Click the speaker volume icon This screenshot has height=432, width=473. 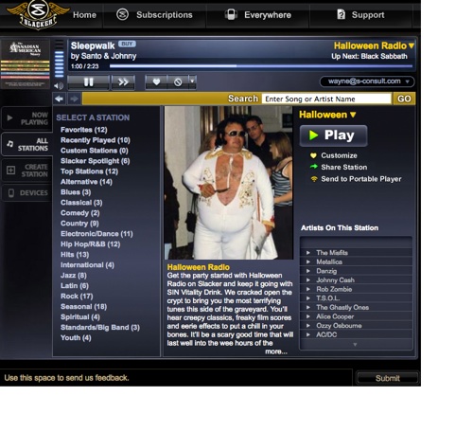[59, 85]
